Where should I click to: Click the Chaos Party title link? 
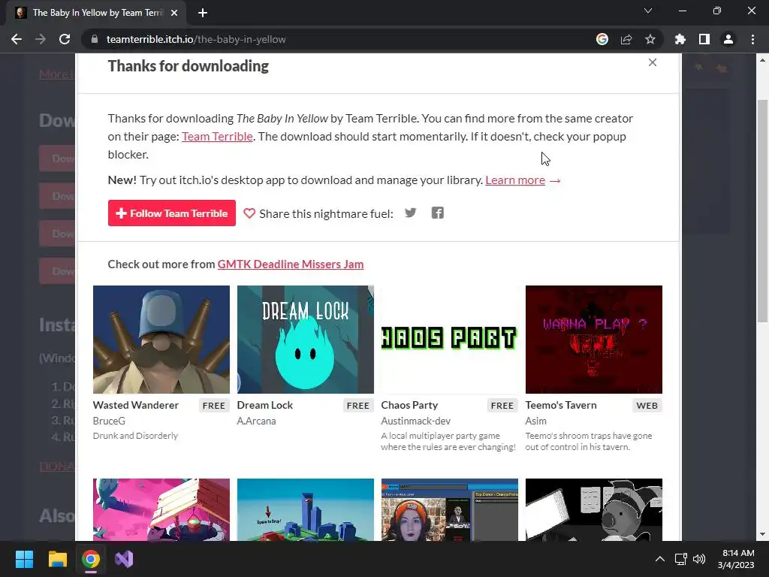pos(409,405)
